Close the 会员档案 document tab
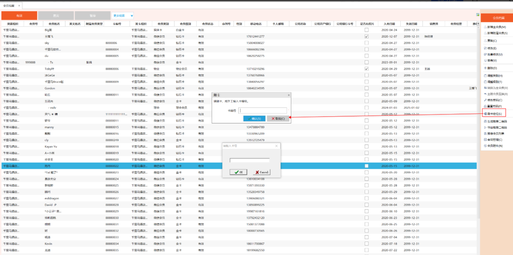Image resolution: width=513 pixels, height=255 pixels. [19, 6]
